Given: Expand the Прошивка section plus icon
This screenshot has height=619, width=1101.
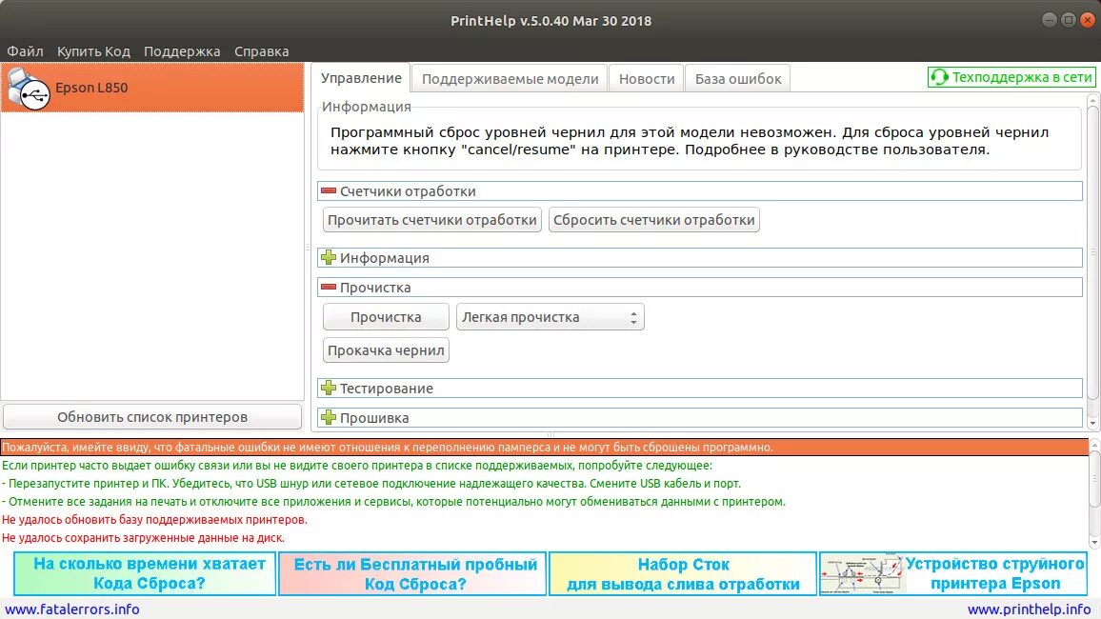Looking at the screenshot, I should [328, 417].
